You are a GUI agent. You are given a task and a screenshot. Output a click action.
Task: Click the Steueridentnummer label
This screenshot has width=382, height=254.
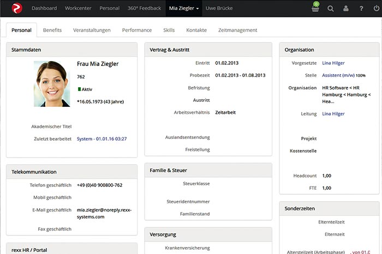point(188,202)
